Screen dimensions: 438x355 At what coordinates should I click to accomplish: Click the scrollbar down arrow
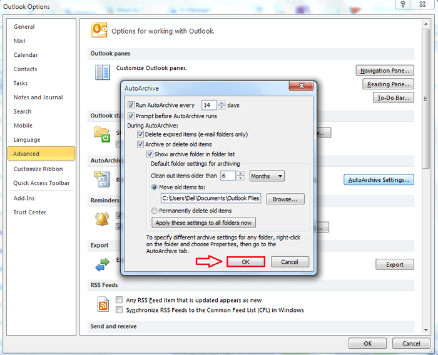[x=425, y=330]
